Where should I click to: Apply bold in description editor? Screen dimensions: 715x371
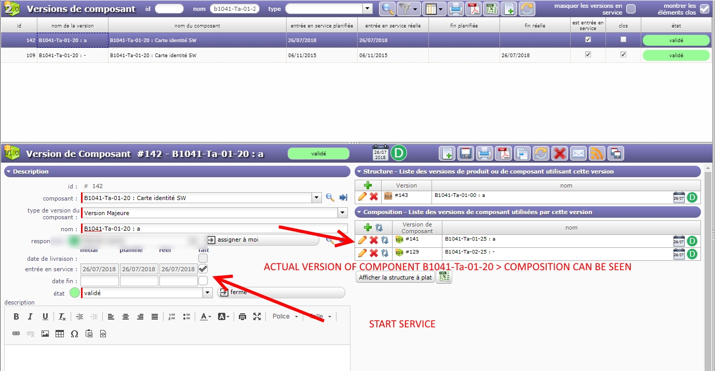(x=16, y=316)
